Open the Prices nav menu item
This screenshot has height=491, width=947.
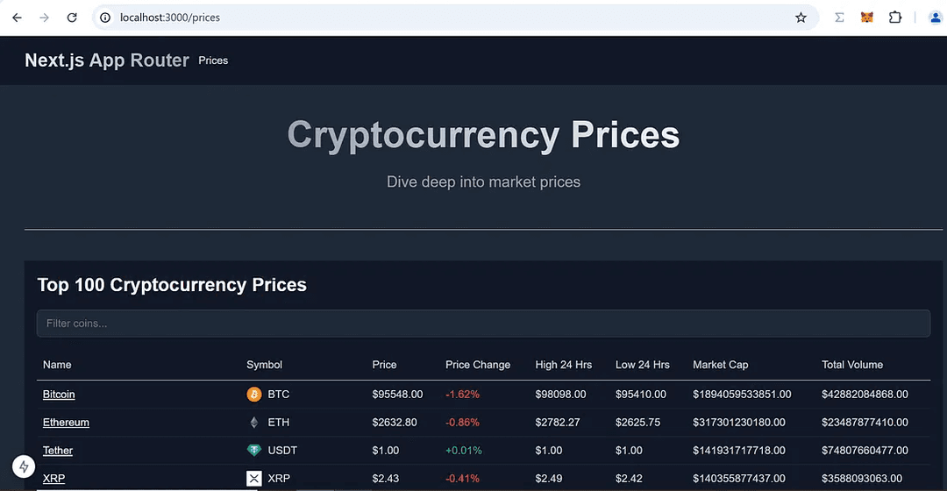(213, 60)
